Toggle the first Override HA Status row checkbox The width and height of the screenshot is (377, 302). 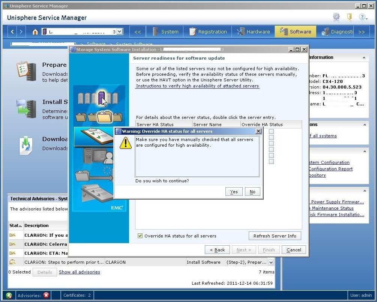271,132
